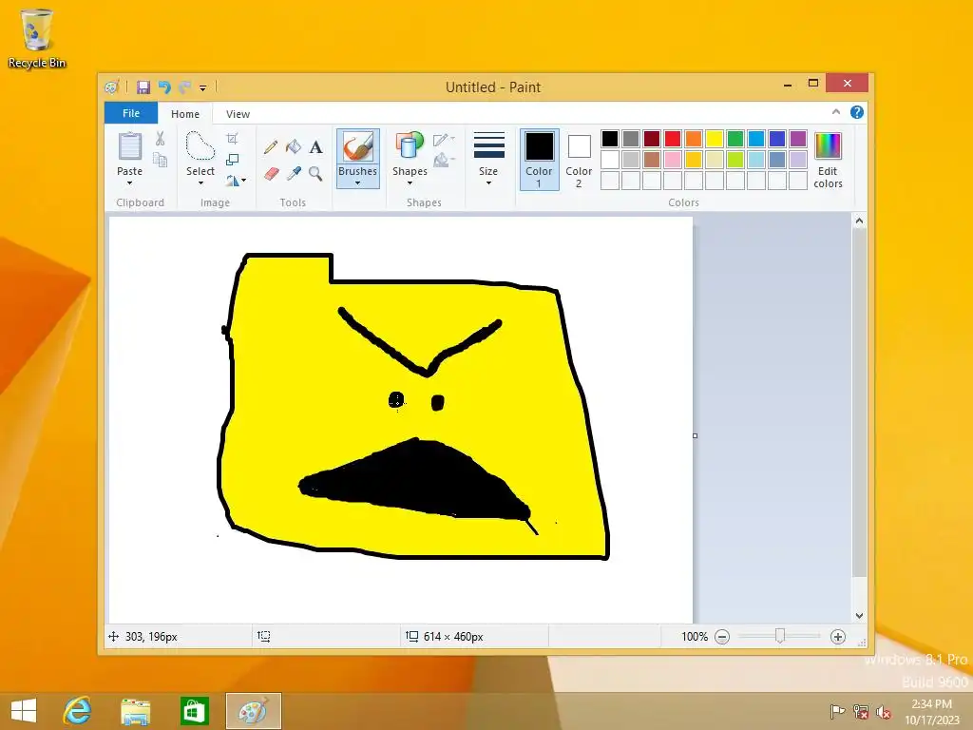Click the Save icon in quick access toolbar
Viewport: 973px width, 730px height.
[143, 86]
